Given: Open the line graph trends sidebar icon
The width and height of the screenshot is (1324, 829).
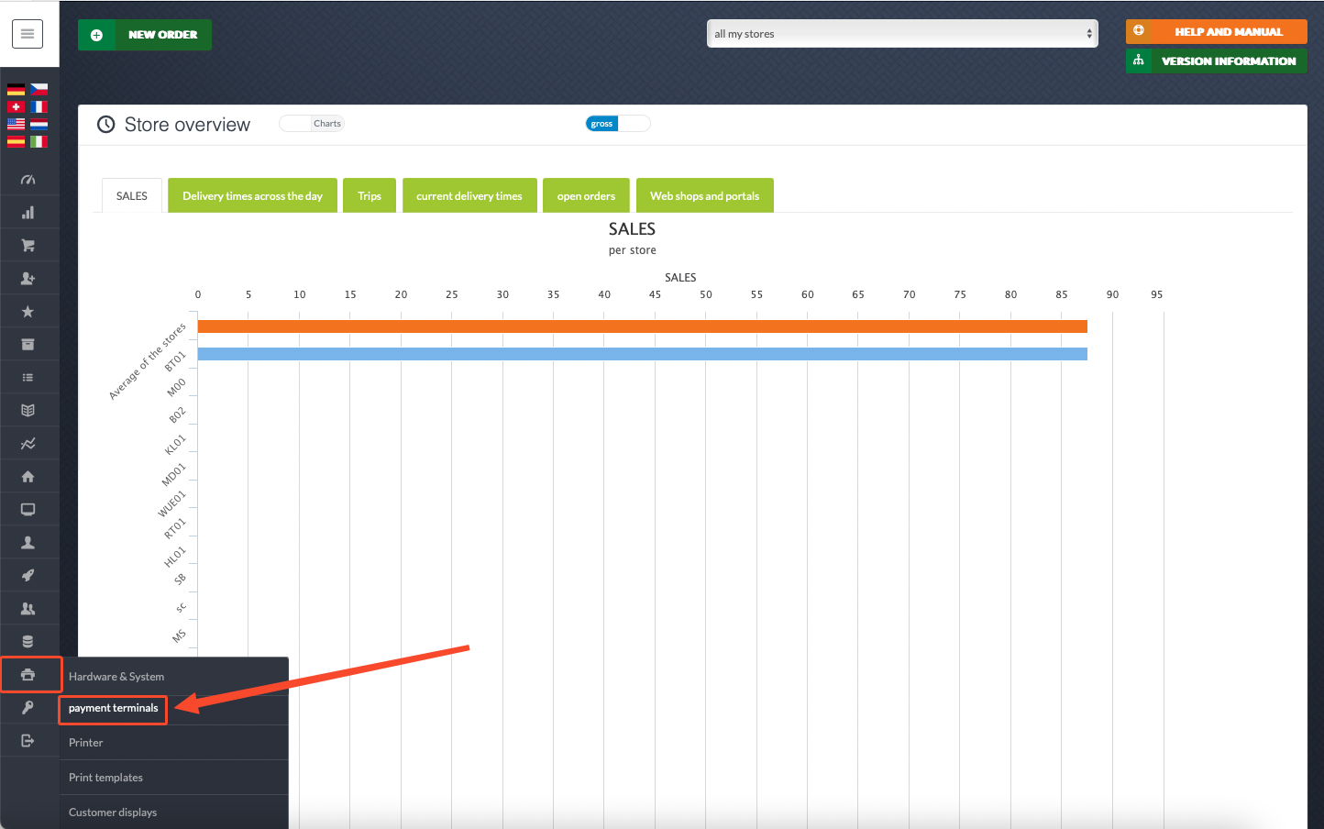Looking at the screenshot, I should tap(28, 444).
